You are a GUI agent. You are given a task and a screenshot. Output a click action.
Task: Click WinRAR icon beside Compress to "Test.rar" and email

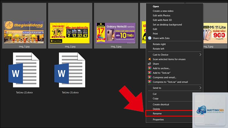pyautogui.click(x=149, y=82)
